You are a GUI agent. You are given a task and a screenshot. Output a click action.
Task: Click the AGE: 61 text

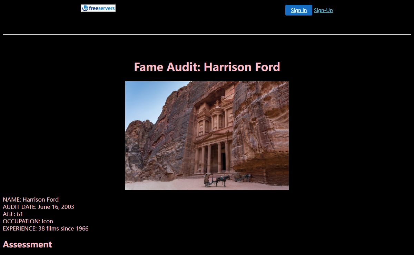point(13,214)
